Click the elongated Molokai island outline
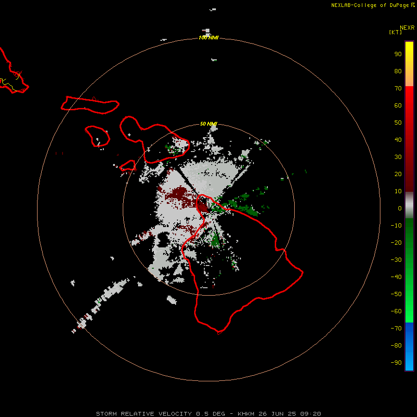Screen dimensions: 417x417 tap(90, 105)
